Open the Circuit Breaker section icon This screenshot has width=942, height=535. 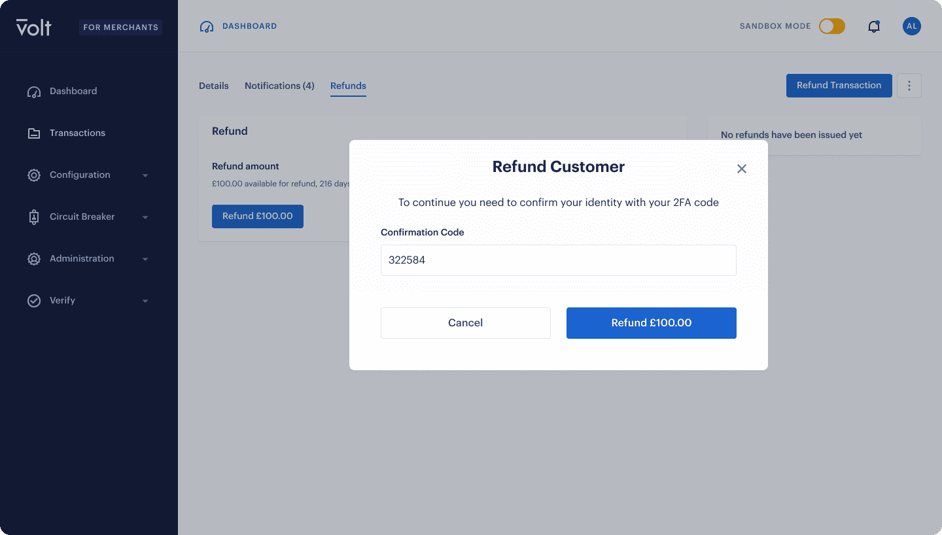tap(34, 216)
